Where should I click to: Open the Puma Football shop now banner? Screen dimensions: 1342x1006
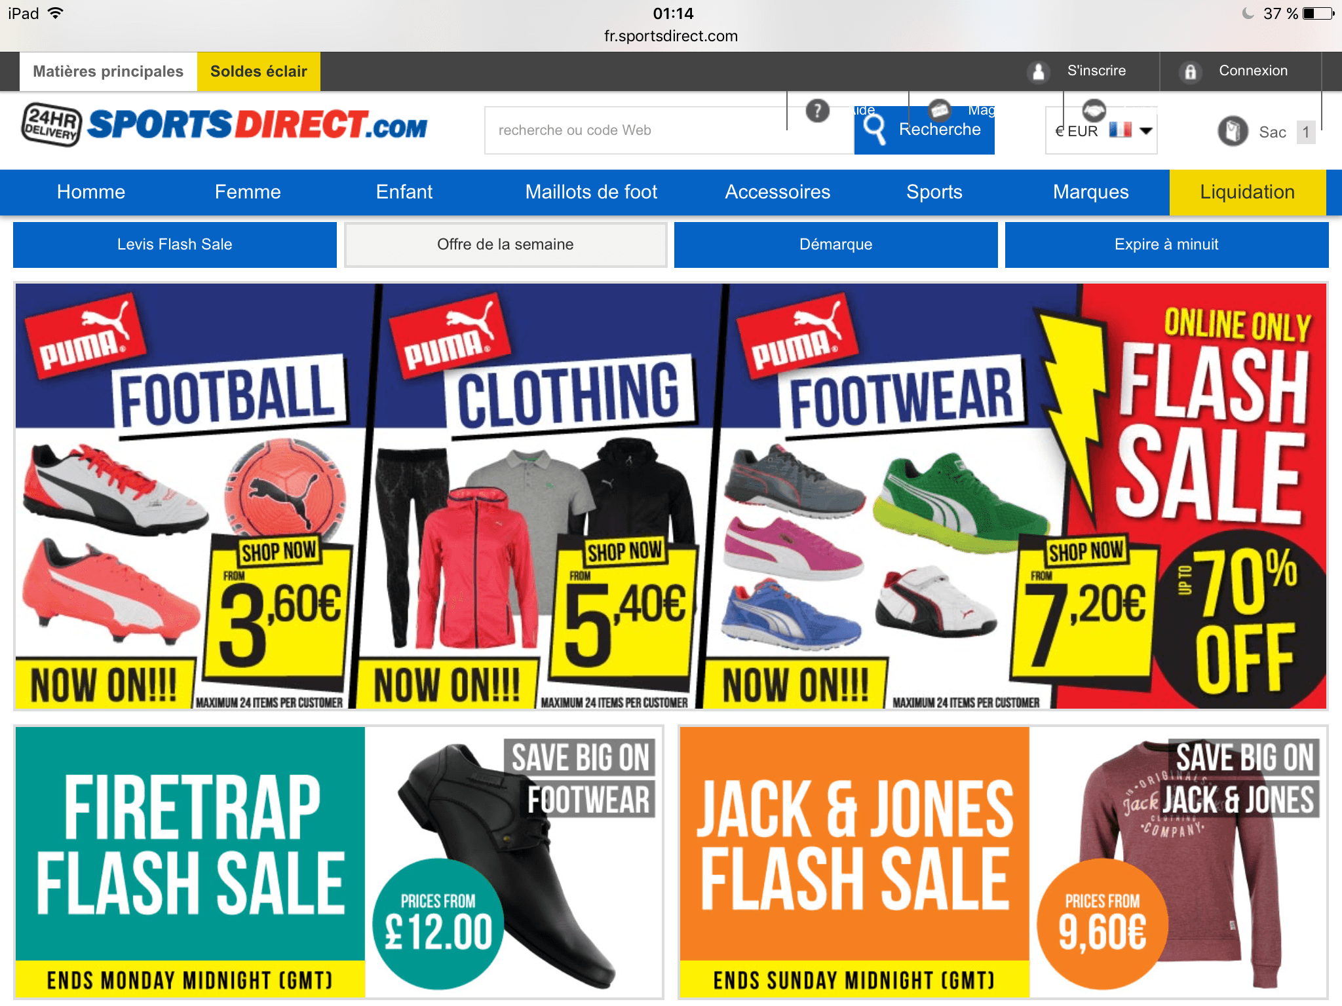click(x=190, y=496)
